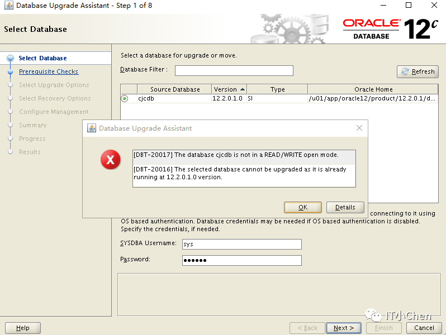446x335 pixels.
Task: Click the Finish button
Action: (384, 328)
